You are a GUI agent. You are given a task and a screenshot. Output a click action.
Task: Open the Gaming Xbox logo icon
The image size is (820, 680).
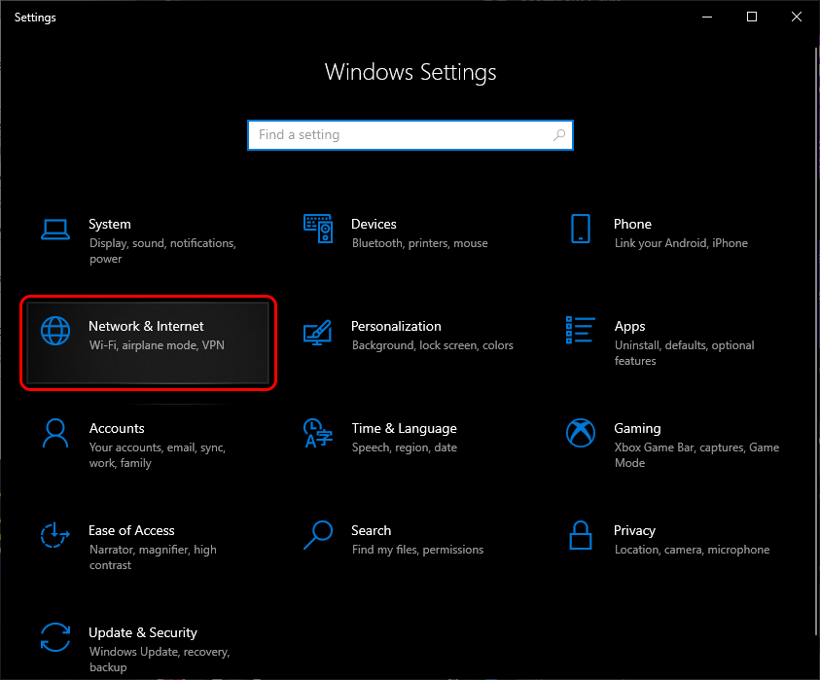click(581, 433)
